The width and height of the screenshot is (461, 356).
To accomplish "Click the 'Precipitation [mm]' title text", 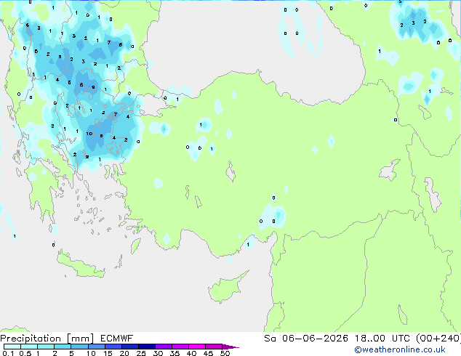I will pyautogui.click(x=47, y=339).
